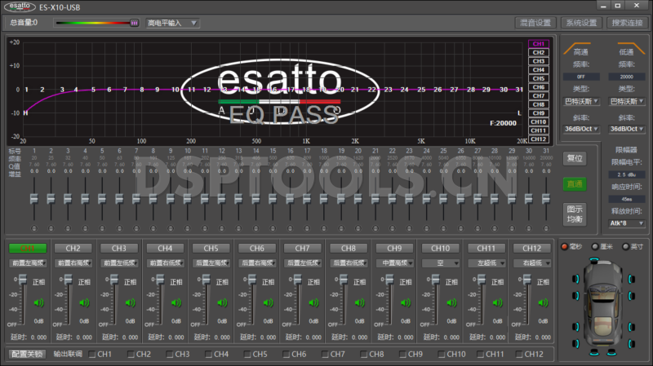Click the EQ band 10 gain fader

(x=188, y=199)
